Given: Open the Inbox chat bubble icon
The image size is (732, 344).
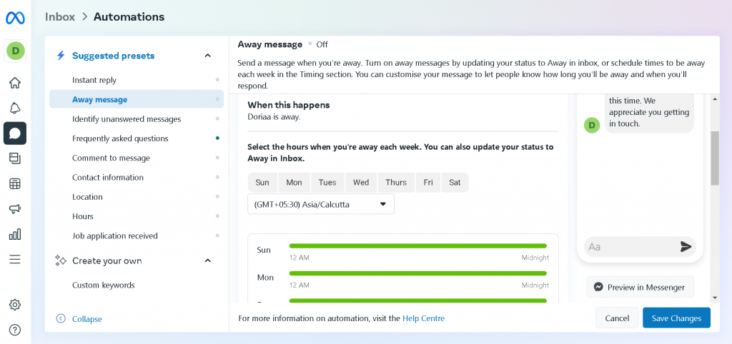Looking at the screenshot, I should [x=15, y=133].
